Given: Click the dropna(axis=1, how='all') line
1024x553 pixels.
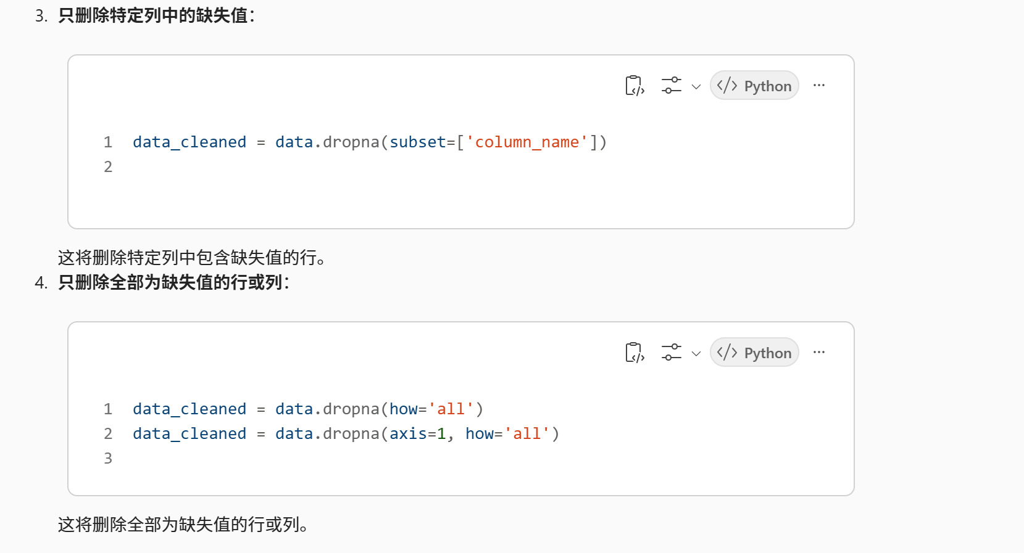Looking at the screenshot, I should [346, 434].
